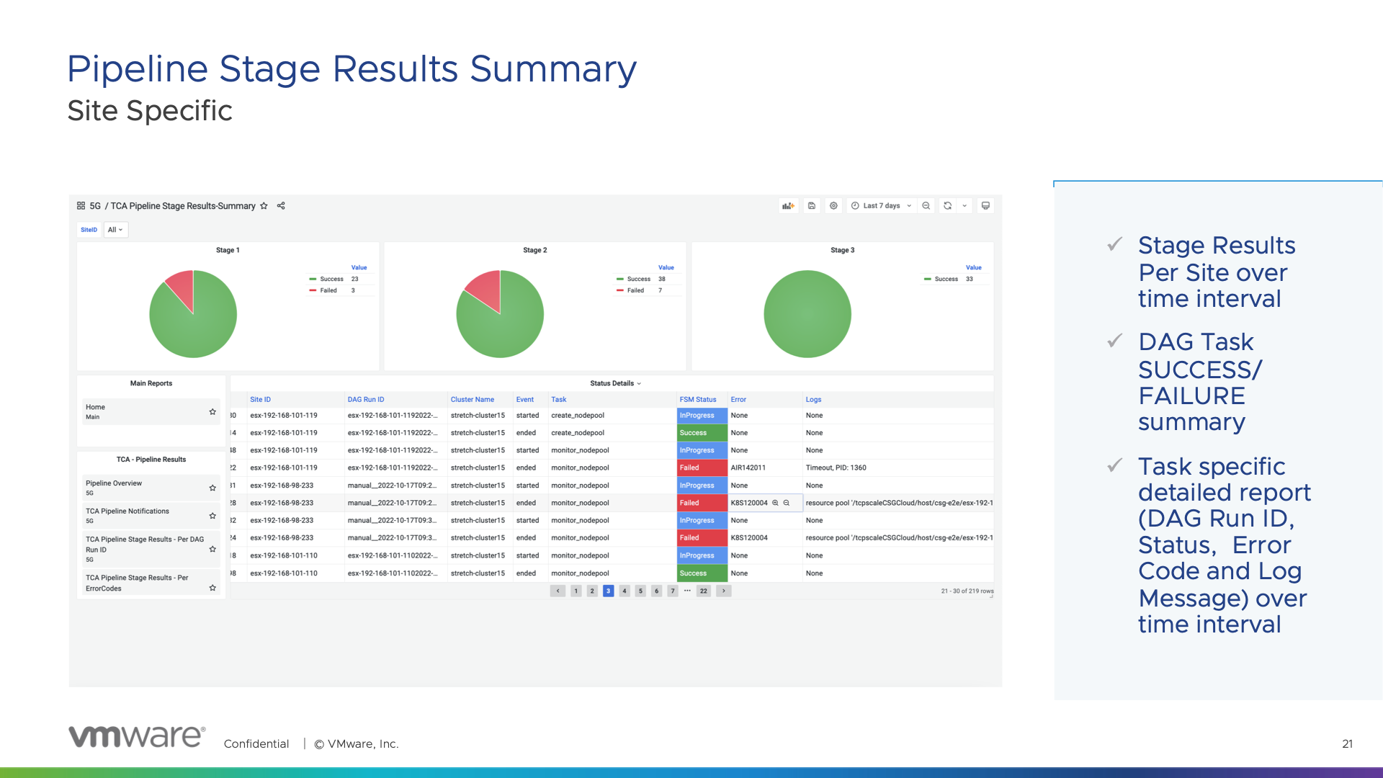Image resolution: width=1383 pixels, height=778 pixels.
Task: Zoom out the time range
Action: pyautogui.click(x=926, y=206)
